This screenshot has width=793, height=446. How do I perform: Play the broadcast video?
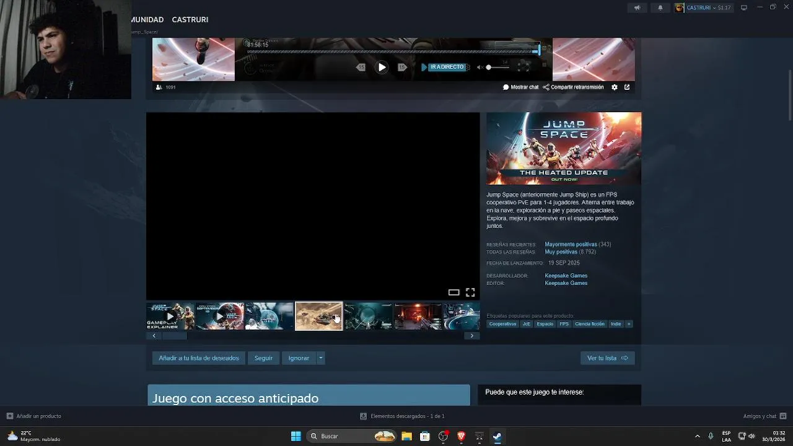(382, 67)
